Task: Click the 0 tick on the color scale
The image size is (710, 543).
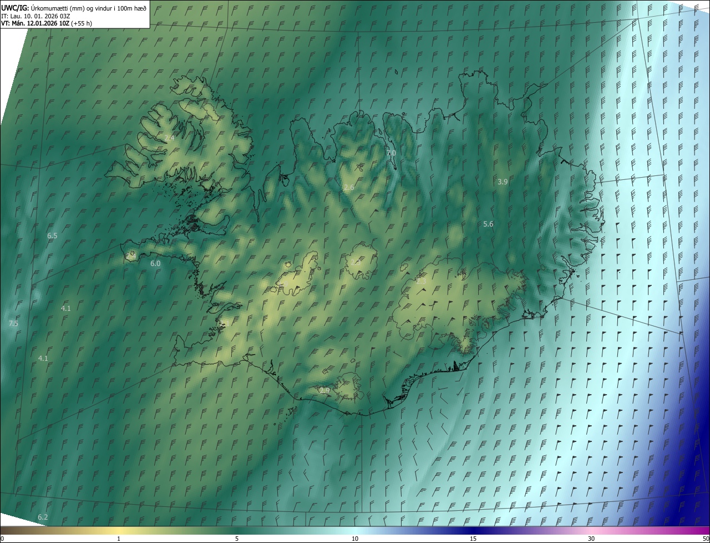Action: (2, 539)
